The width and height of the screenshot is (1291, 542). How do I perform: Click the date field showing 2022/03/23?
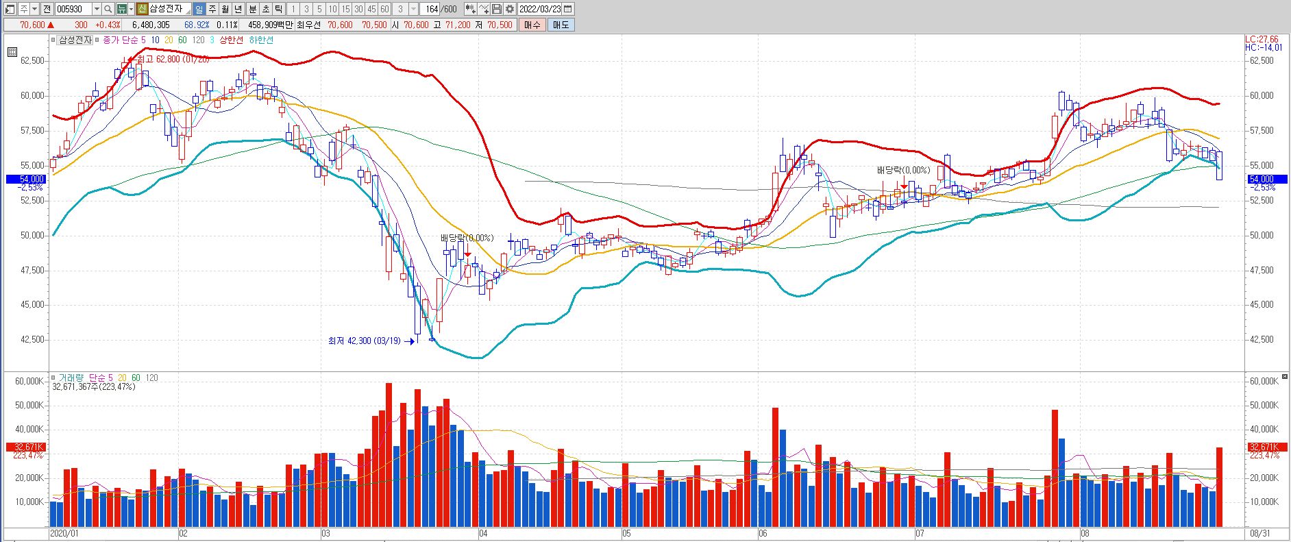pos(540,9)
